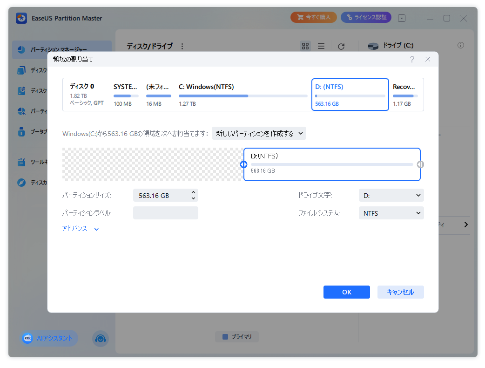The image size is (485, 368).
Task: Open the bootable media sidebar icon
Action: [21, 132]
